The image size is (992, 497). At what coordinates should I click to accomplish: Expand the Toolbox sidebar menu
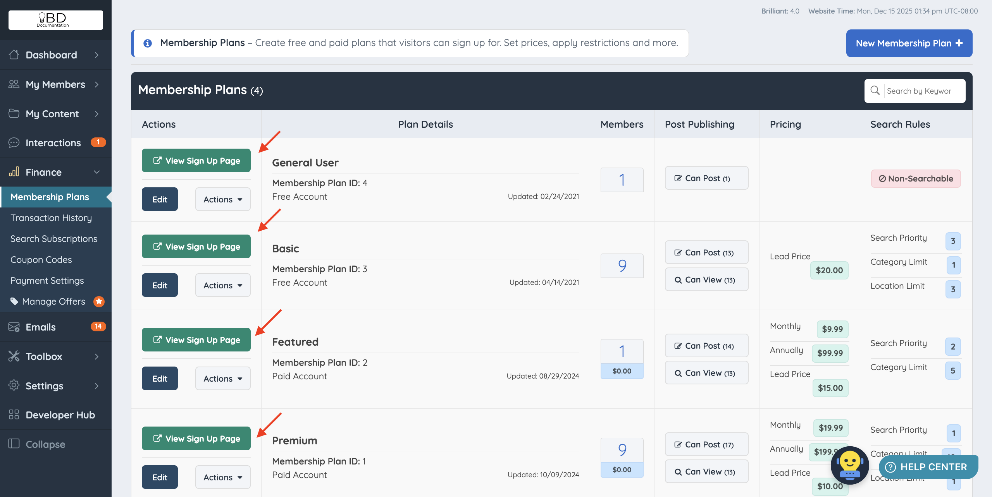pos(96,356)
